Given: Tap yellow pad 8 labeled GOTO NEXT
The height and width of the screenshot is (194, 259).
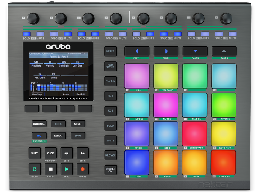Looking at the screenshot, I should point(223,134).
